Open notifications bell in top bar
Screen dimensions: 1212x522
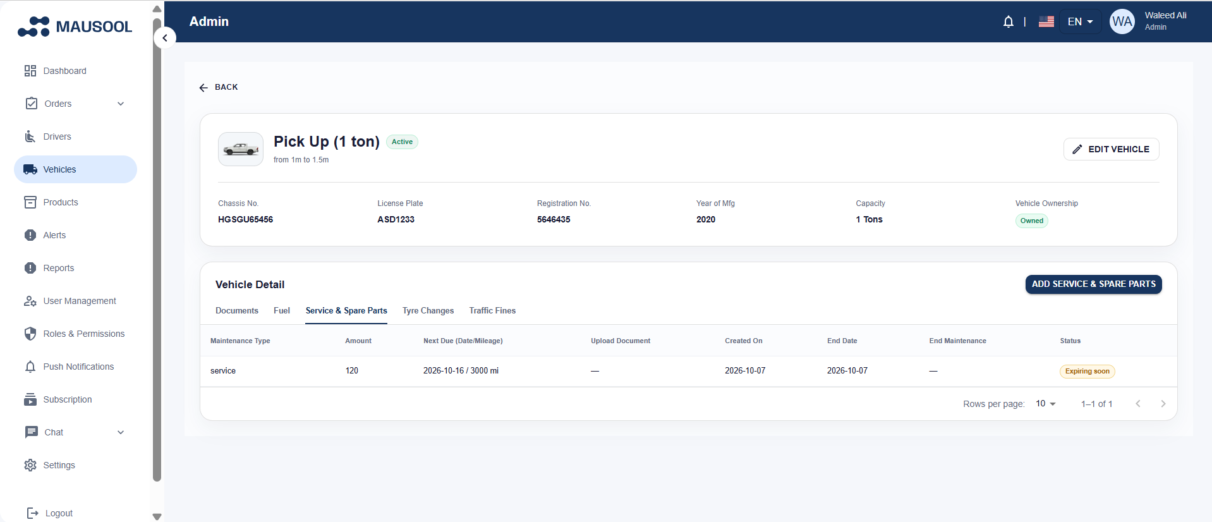click(x=1009, y=21)
